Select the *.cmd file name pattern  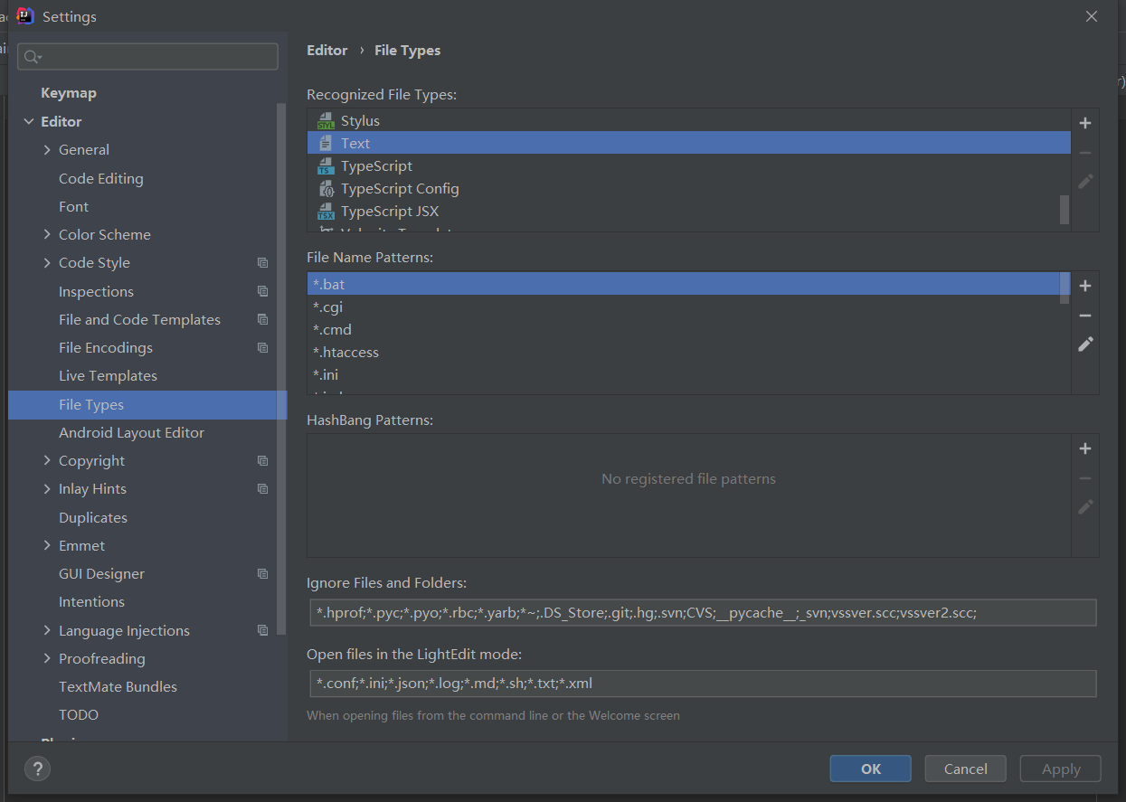tap(689, 329)
